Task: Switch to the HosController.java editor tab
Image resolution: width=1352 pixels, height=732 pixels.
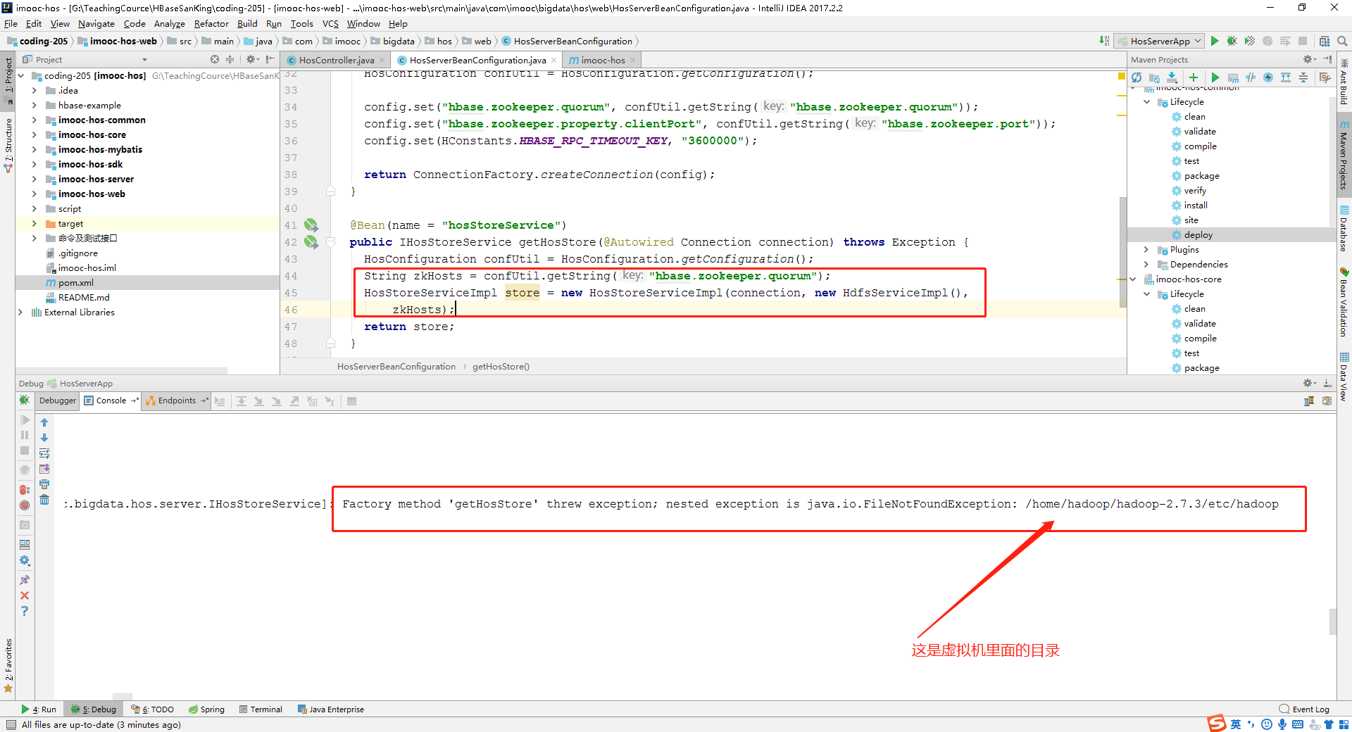Action: coord(336,61)
